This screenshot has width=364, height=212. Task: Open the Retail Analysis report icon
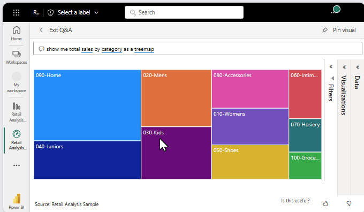(17, 112)
